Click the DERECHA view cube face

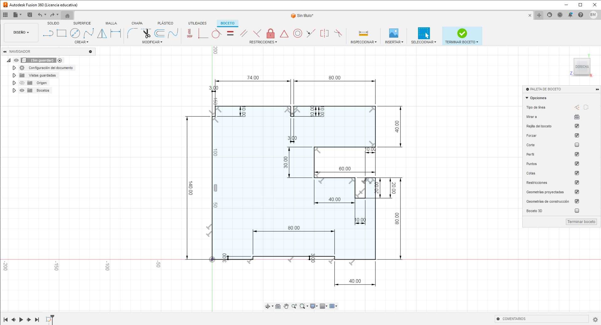[582, 67]
